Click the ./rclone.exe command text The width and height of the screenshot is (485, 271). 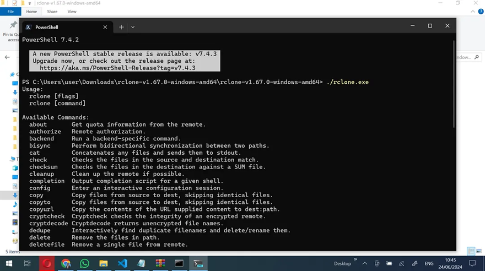point(347,82)
